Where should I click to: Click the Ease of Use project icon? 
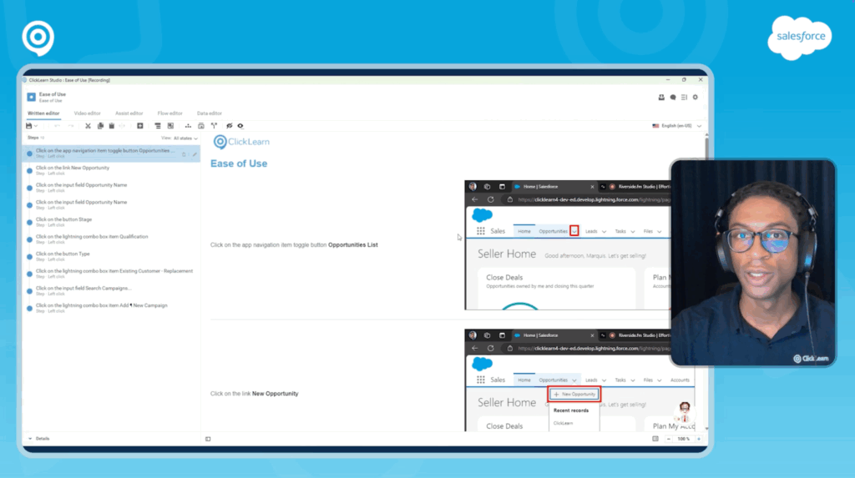[31, 97]
